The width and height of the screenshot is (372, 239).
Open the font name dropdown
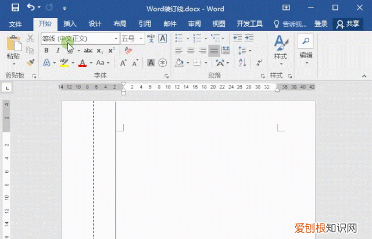click(116, 38)
